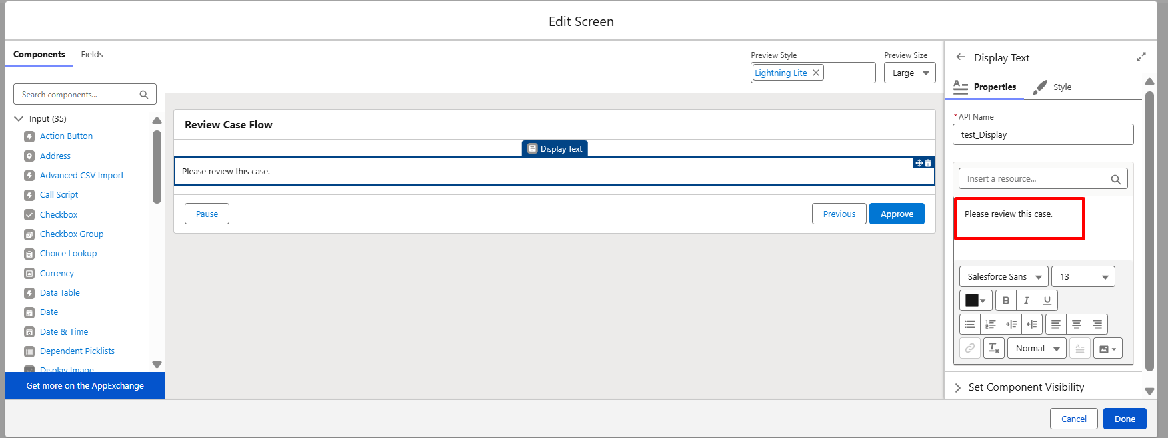Viewport: 1168px width, 438px height.
Task: Open the Preview Size Large dropdown
Action: (x=910, y=73)
